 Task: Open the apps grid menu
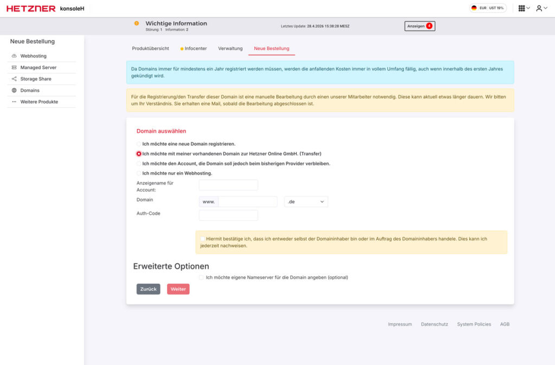coord(524,8)
